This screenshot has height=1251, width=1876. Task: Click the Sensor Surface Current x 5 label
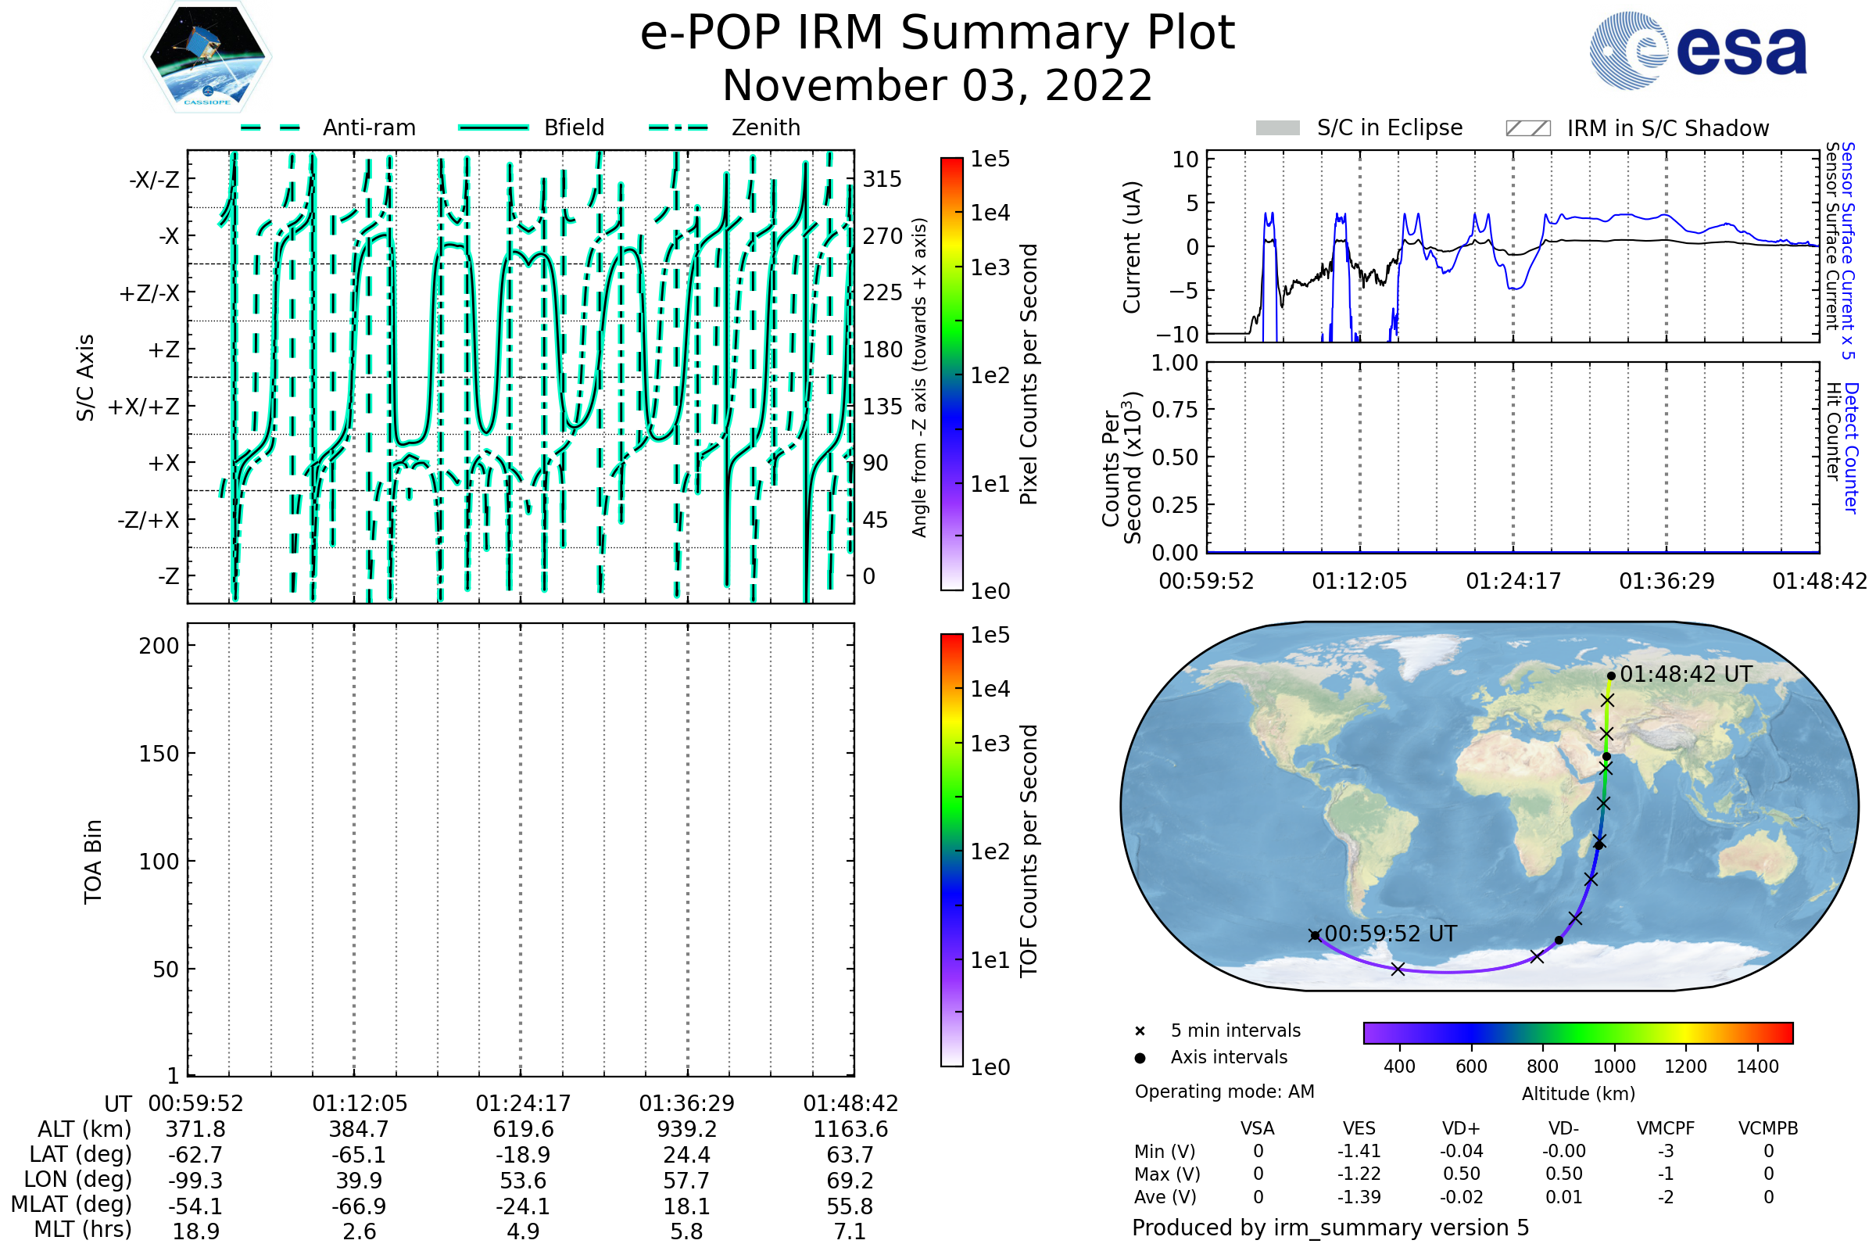tap(1847, 250)
